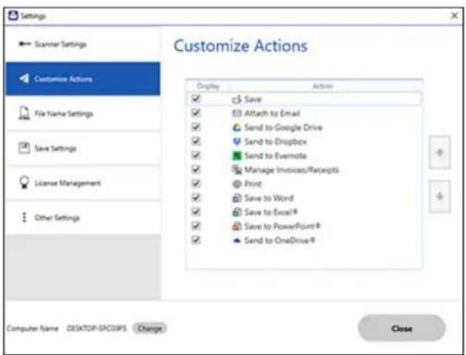Select the 'Attach to Email' row text
This screenshot has width=466, height=355.
click(272, 114)
